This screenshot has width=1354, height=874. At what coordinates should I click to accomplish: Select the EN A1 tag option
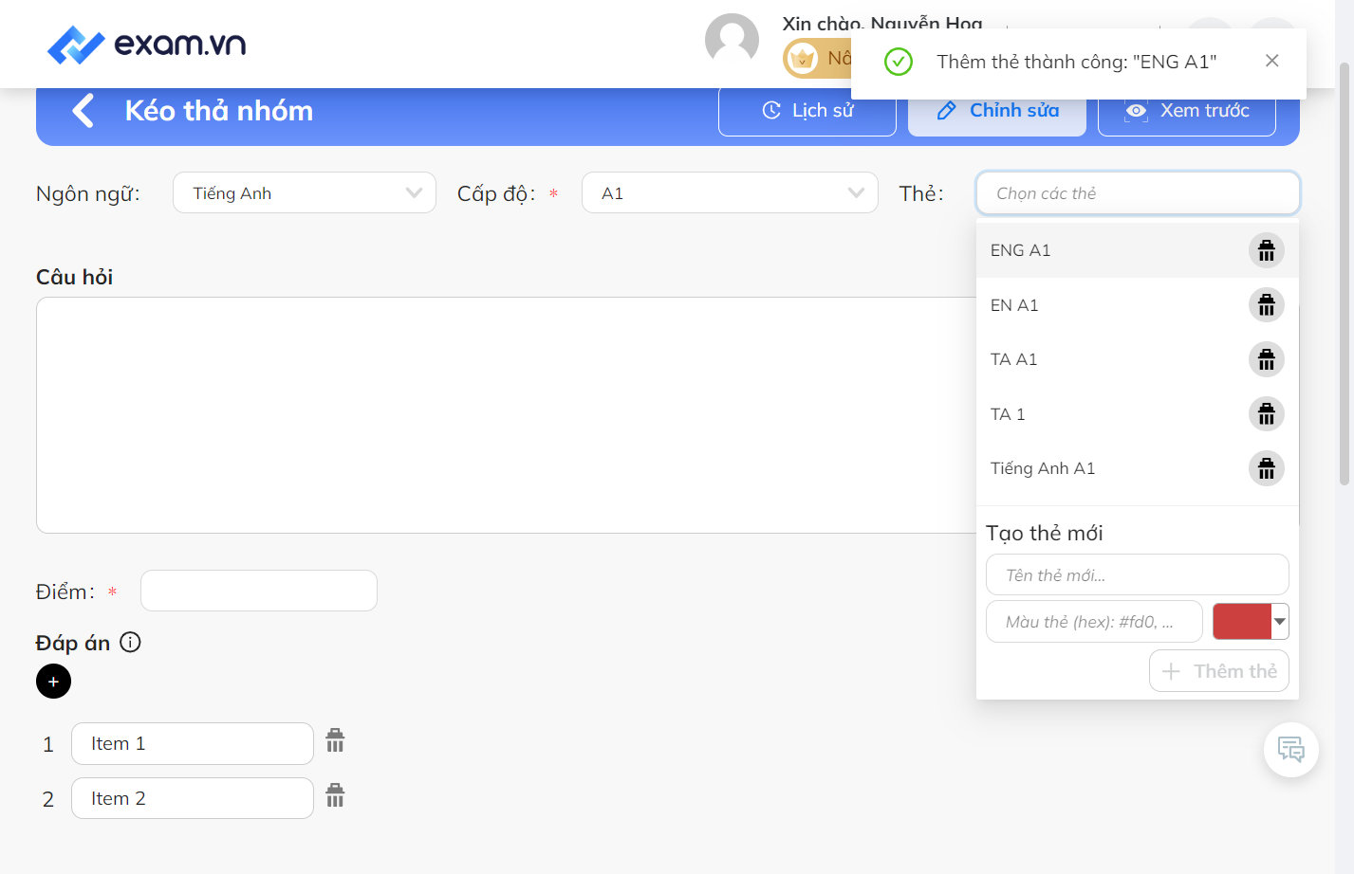1138,305
